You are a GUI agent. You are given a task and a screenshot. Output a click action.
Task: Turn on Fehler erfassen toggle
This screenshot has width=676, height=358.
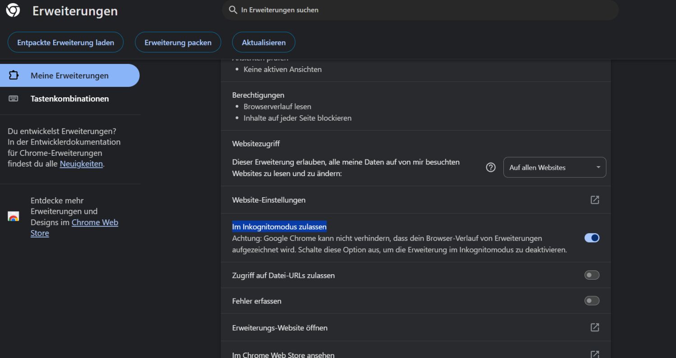(592, 301)
